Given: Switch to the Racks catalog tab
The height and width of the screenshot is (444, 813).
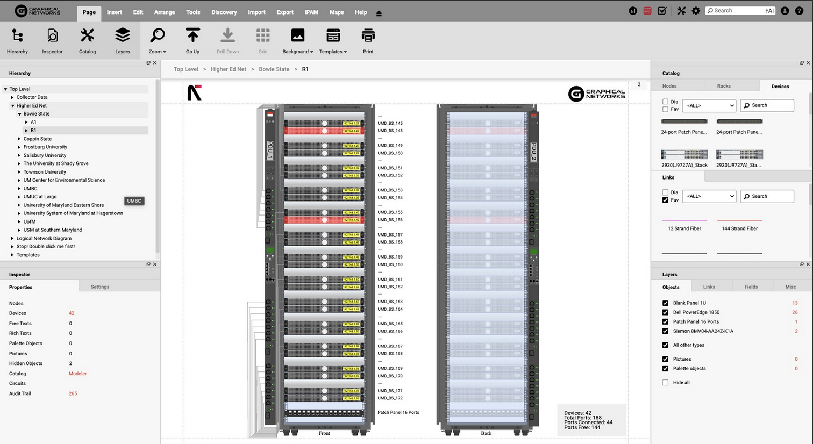Looking at the screenshot, I should (724, 86).
